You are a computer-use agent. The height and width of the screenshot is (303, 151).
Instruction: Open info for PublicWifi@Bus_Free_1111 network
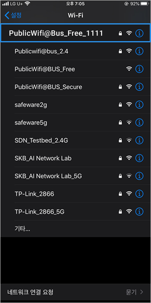139,34
